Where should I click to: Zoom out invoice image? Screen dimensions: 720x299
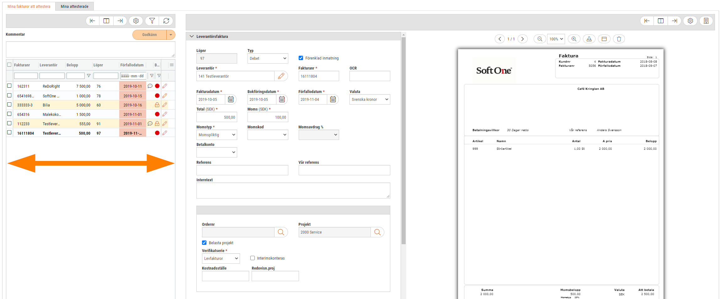pos(540,39)
